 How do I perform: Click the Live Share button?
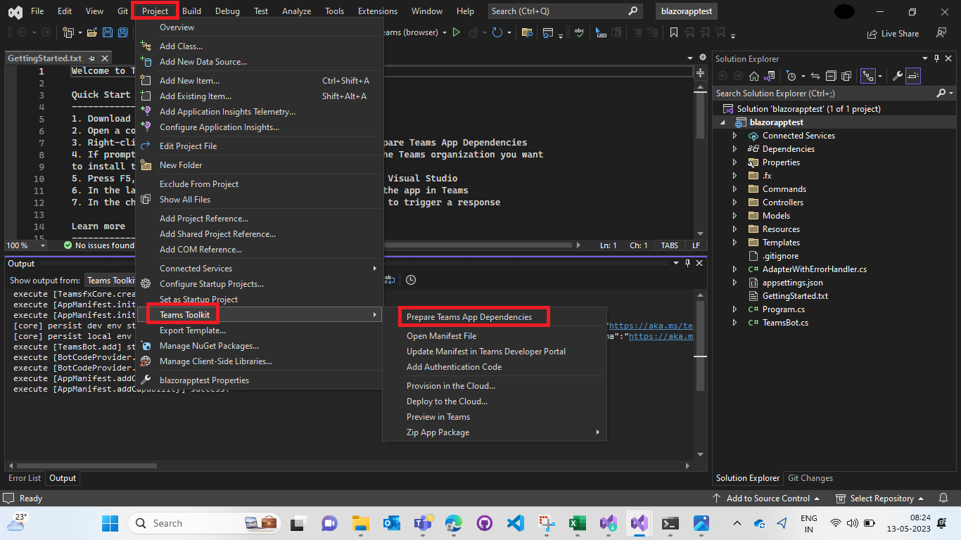(892, 33)
